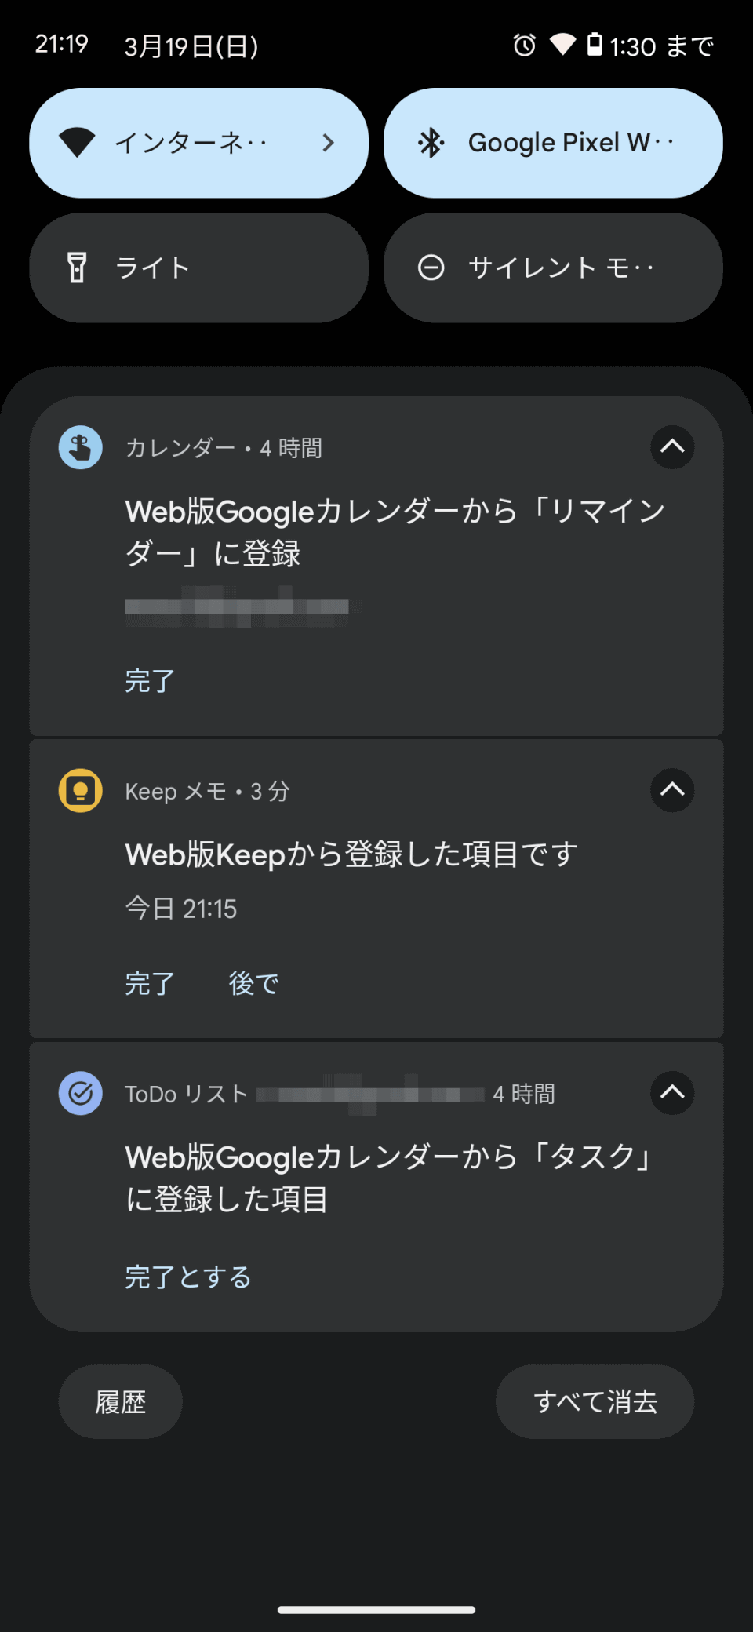Tap 後で on the Keep notification
Image resolution: width=753 pixels, height=1632 pixels.
click(253, 983)
